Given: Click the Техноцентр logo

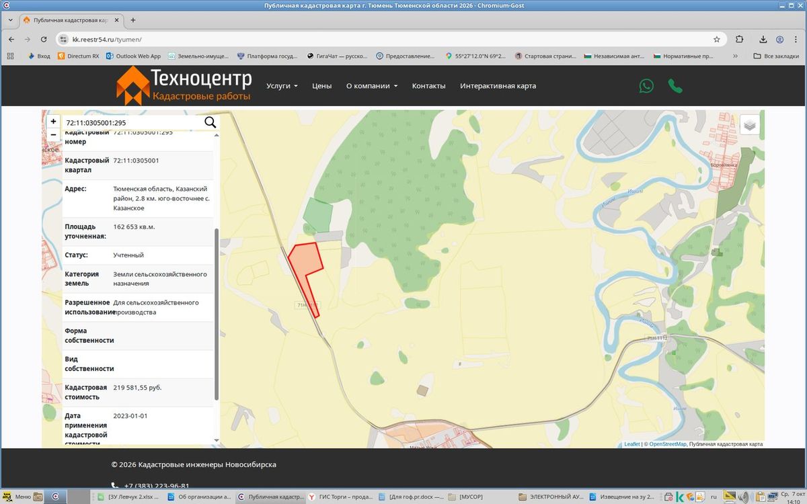Looking at the screenshot, I should (x=184, y=86).
